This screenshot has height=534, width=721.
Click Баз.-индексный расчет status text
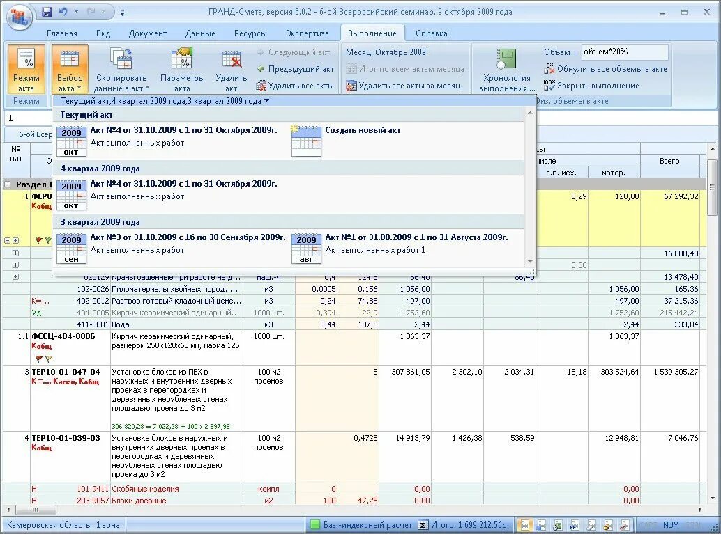pyautogui.click(x=367, y=525)
